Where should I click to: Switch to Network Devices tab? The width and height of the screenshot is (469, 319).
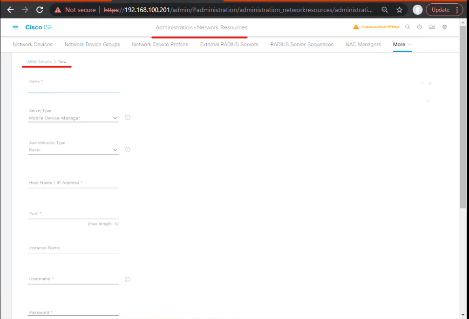33,45
